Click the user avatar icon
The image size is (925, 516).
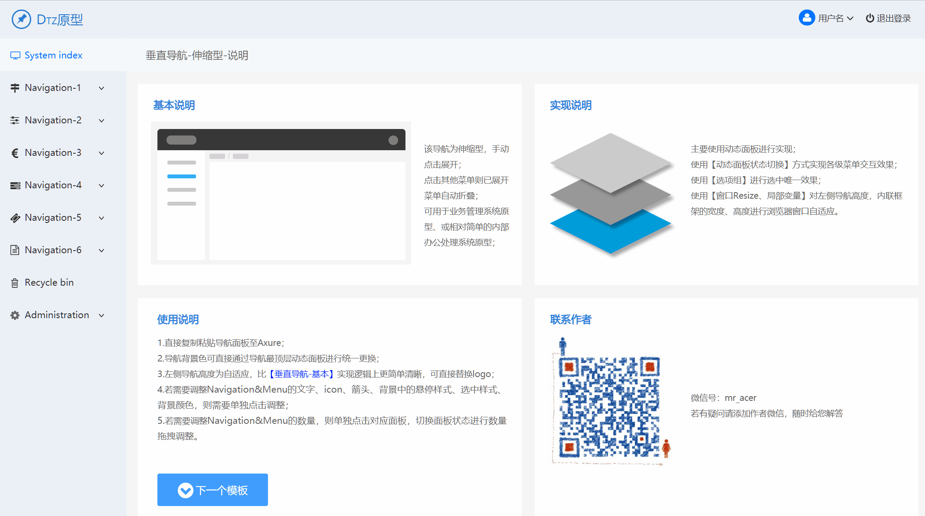pyautogui.click(x=807, y=18)
